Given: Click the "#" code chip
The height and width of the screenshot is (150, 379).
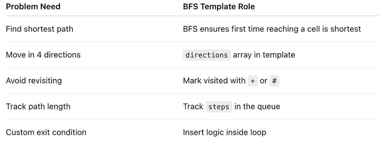Looking at the screenshot, I should [274, 81].
